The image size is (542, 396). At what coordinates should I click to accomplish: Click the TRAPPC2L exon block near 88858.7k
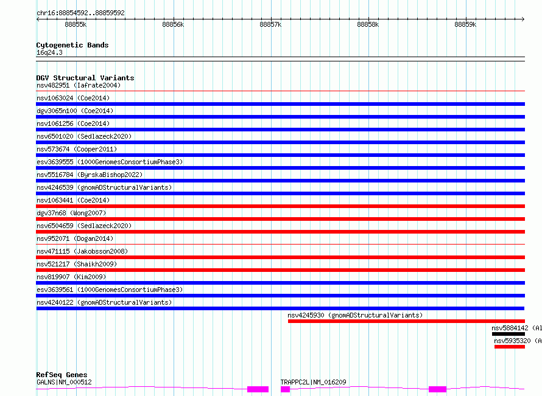pos(437,389)
